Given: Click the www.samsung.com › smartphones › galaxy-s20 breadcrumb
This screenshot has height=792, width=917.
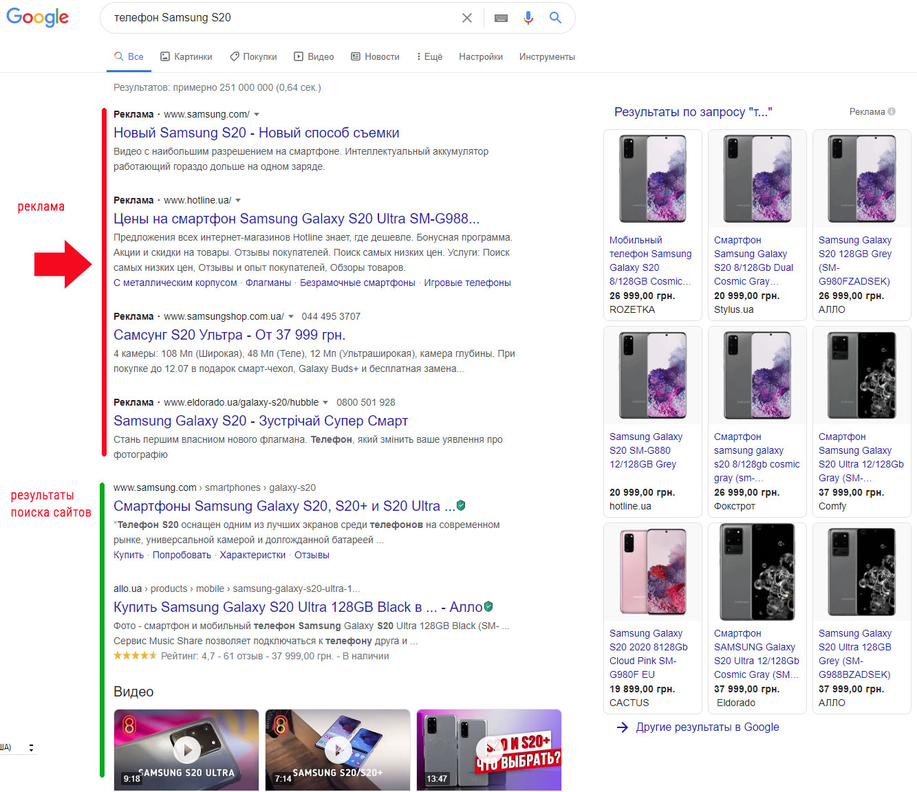Looking at the screenshot, I should [215, 487].
